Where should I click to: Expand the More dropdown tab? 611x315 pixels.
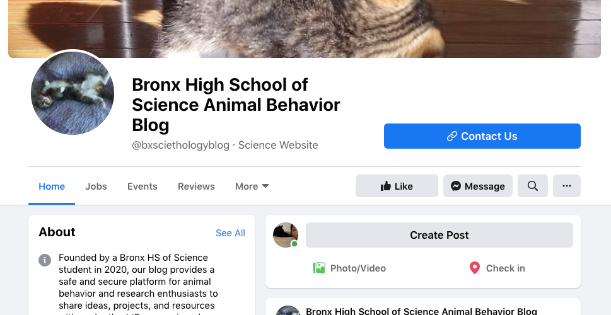(x=252, y=186)
